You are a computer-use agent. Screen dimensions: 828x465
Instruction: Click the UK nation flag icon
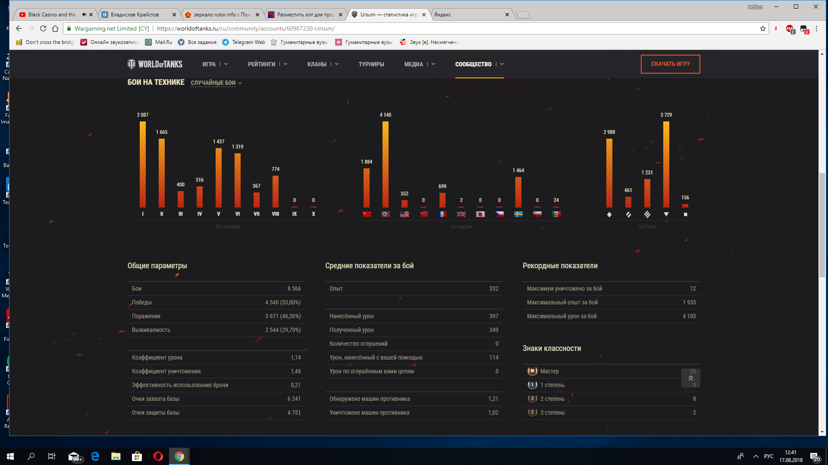click(x=461, y=214)
